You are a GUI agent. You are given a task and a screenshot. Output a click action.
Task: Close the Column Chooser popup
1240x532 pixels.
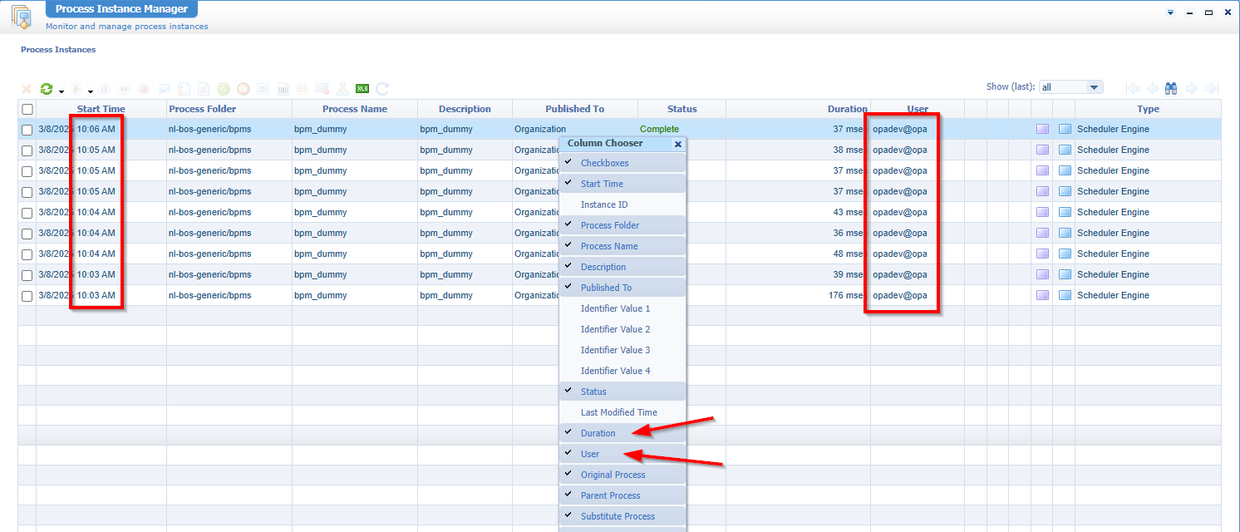[x=677, y=144]
